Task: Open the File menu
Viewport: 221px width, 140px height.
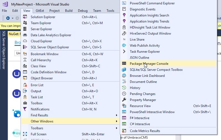Action: 4,11
